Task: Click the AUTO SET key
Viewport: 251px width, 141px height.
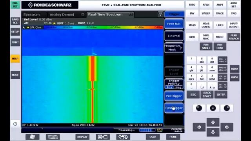Action: pos(234,5)
